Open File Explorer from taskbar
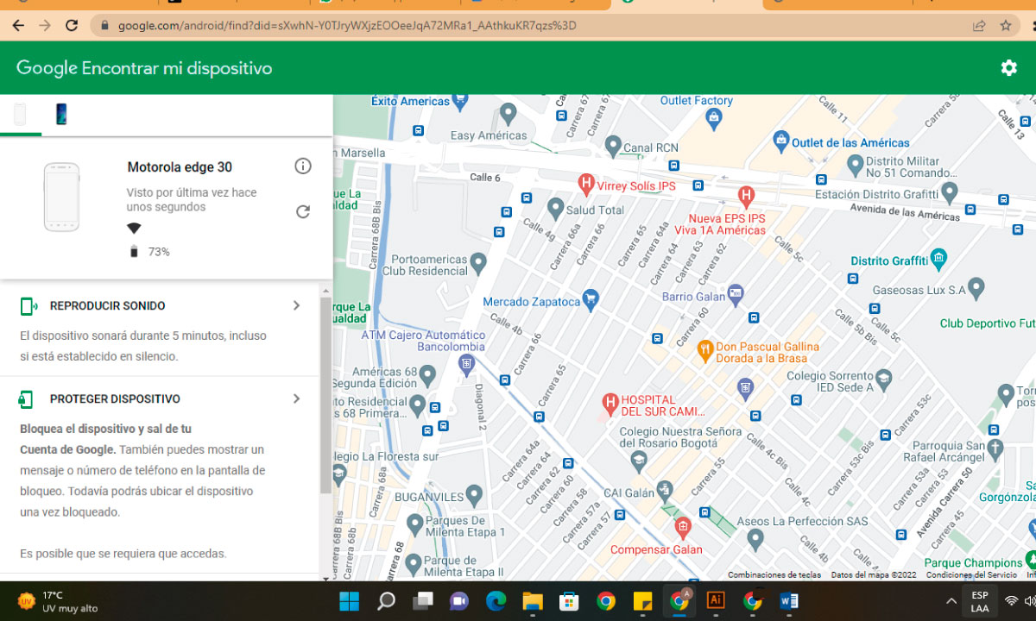 click(x=532, y=601)
